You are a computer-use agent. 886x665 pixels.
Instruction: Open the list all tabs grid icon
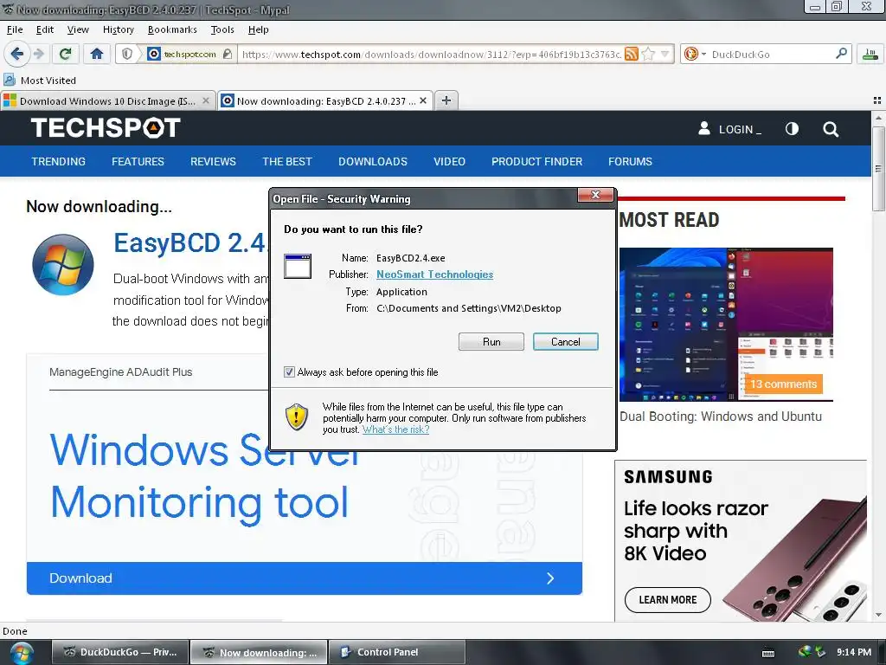click(x=877, y=100)
